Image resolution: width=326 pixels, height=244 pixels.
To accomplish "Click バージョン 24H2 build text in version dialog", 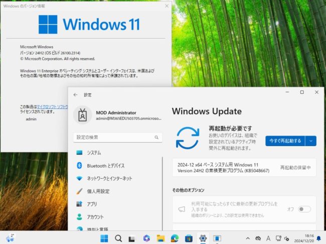I will pyautogui.click(x=50, y=53).
